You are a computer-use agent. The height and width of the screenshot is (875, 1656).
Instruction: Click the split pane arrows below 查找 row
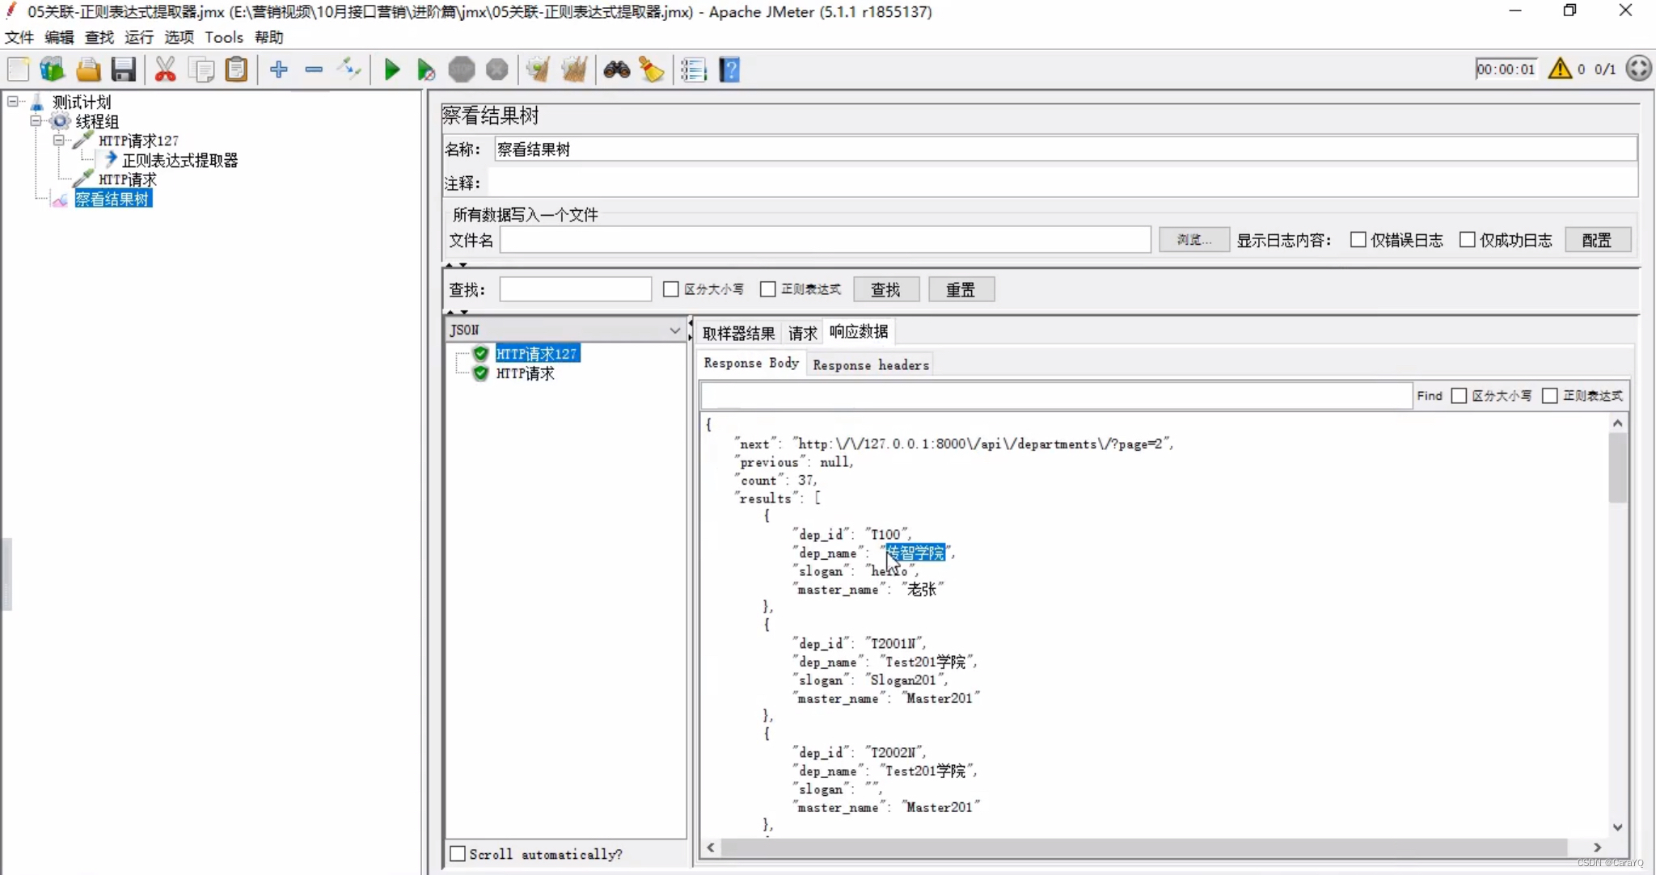[457, 312]
